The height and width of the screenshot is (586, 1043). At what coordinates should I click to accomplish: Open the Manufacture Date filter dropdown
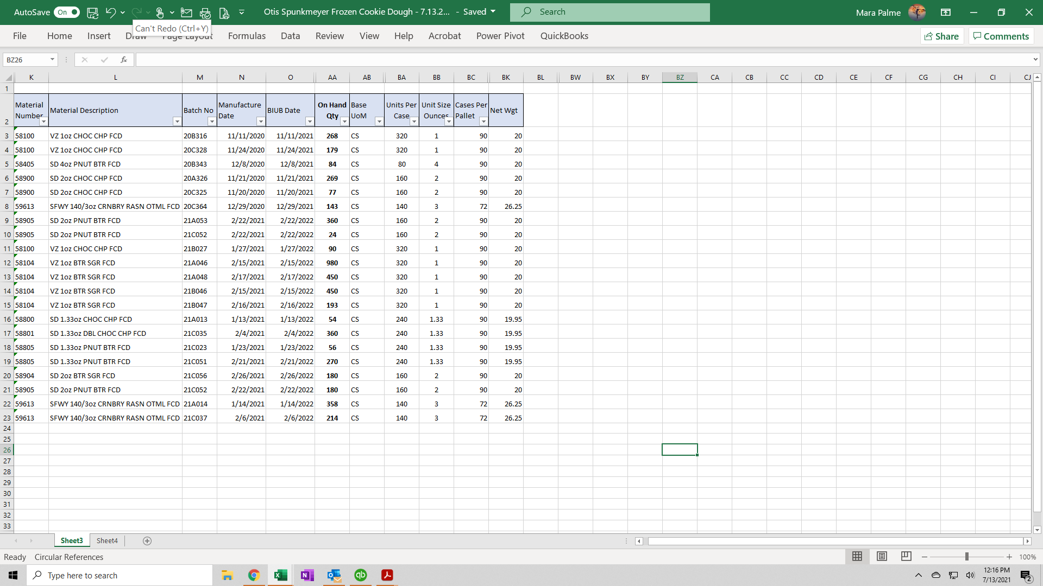pos(261,122)
